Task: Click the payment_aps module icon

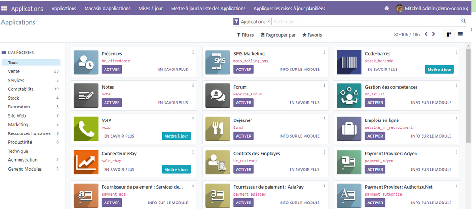Action: [86, 196]
